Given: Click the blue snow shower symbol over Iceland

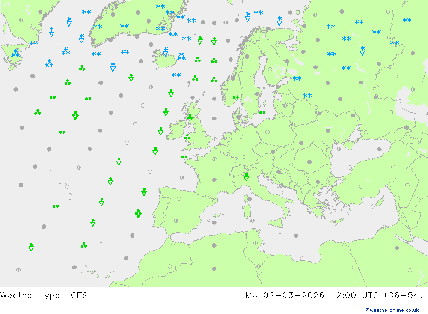Looking at the screenshot, I should (165, 51).
